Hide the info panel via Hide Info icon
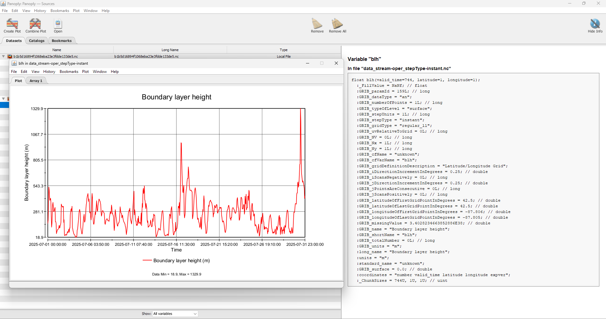The image size is (606, 319). (594, 24)
